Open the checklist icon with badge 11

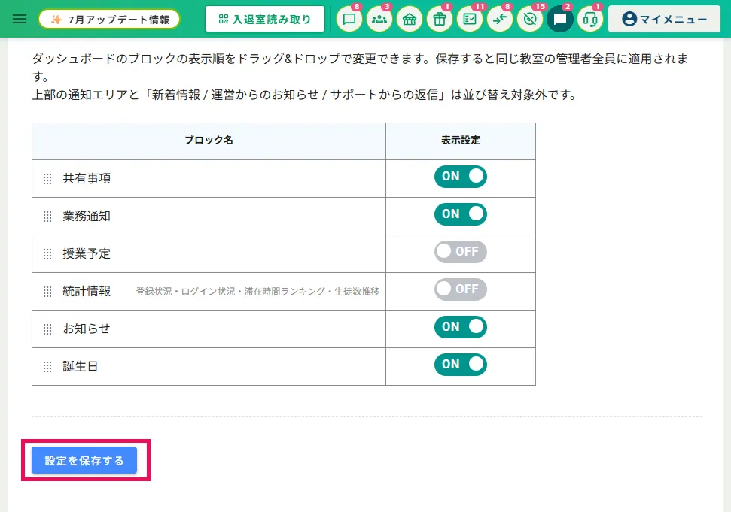click(x=470, y=19)
